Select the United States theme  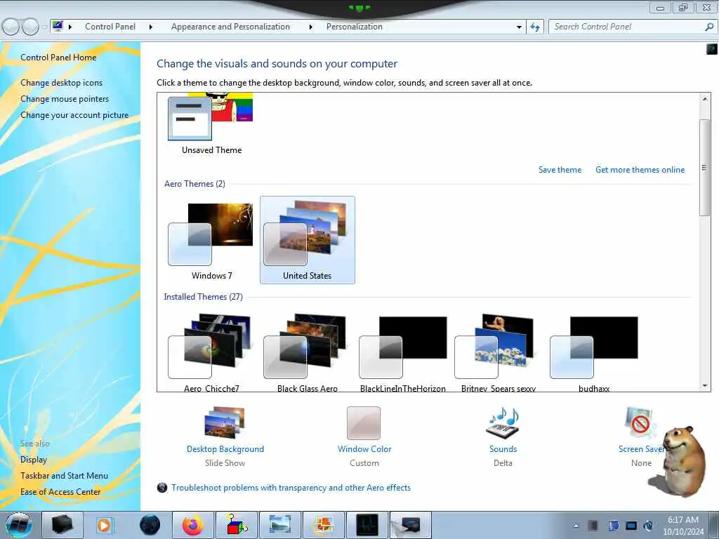pyautogui.click(x=308, y=240)
